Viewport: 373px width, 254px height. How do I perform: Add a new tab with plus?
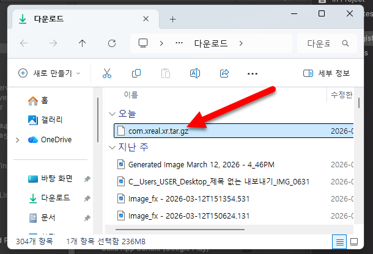(172, 20)
